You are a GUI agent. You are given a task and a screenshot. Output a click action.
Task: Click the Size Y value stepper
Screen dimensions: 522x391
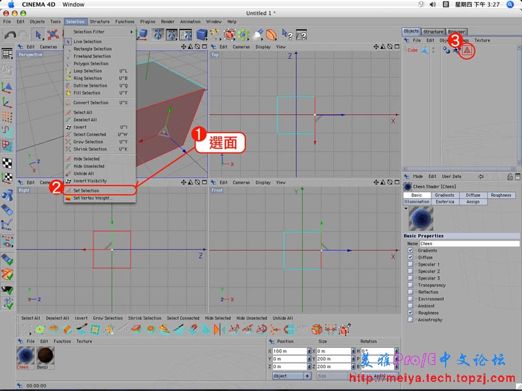pyautogui.click(x=353, y=359)
